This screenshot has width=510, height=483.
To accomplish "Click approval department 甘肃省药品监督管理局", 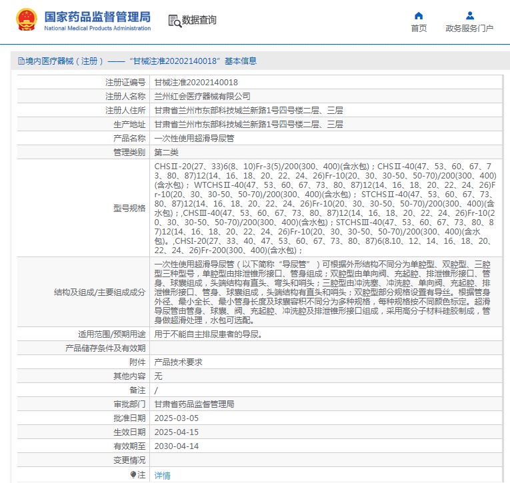I will [x=194, y=404].
